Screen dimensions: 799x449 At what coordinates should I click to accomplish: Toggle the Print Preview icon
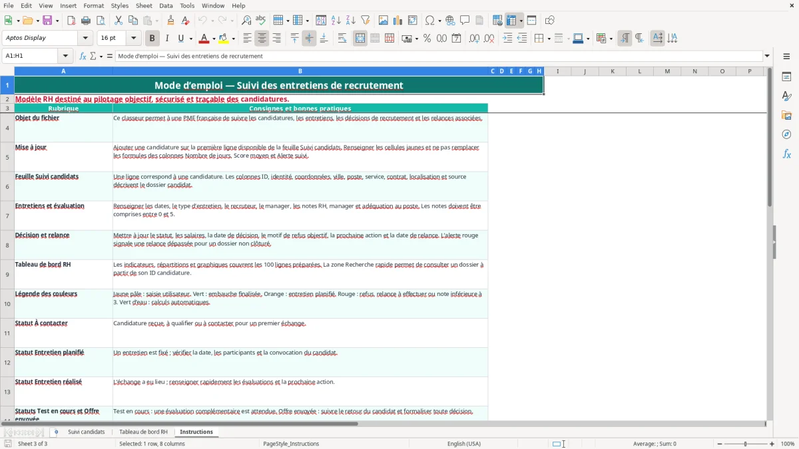[100, 21]
